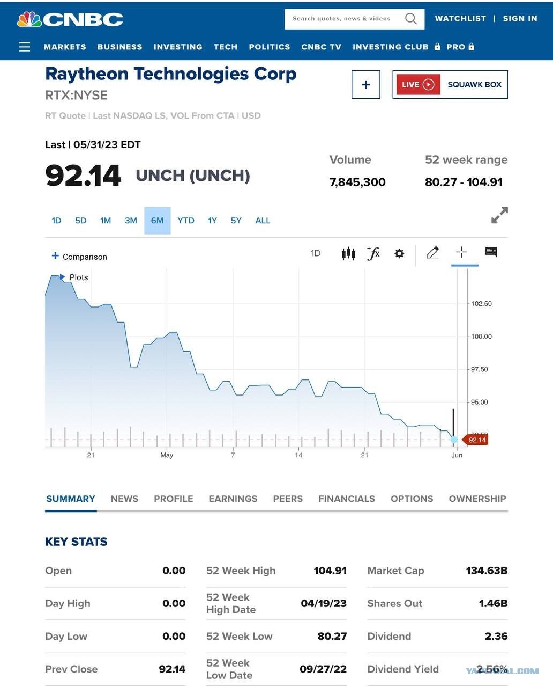Open the candlestick chart type icon
Screen dimensions: 553x687
tap(348, 253)
